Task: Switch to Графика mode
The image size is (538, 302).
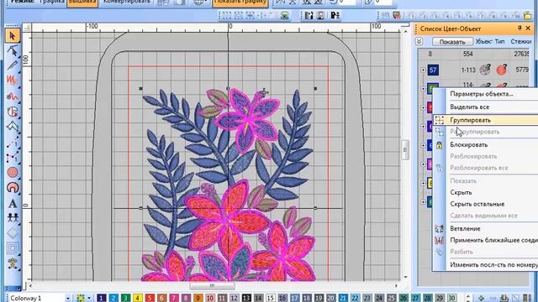Action: 52,2
